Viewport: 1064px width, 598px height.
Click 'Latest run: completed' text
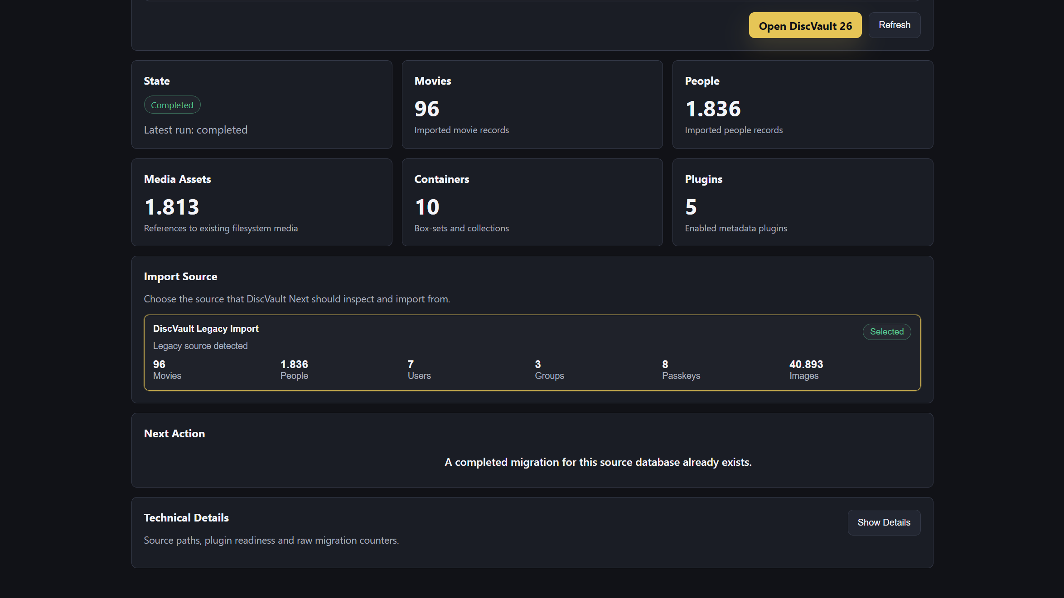196,130
